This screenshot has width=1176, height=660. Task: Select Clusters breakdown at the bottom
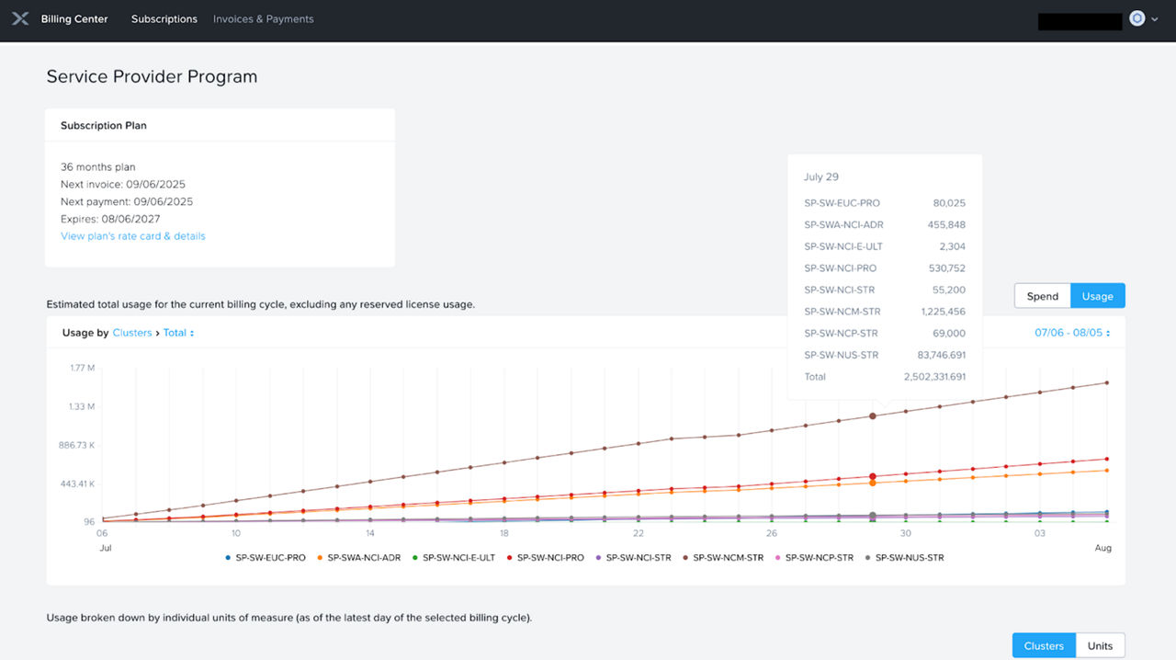coord(1043,645)
